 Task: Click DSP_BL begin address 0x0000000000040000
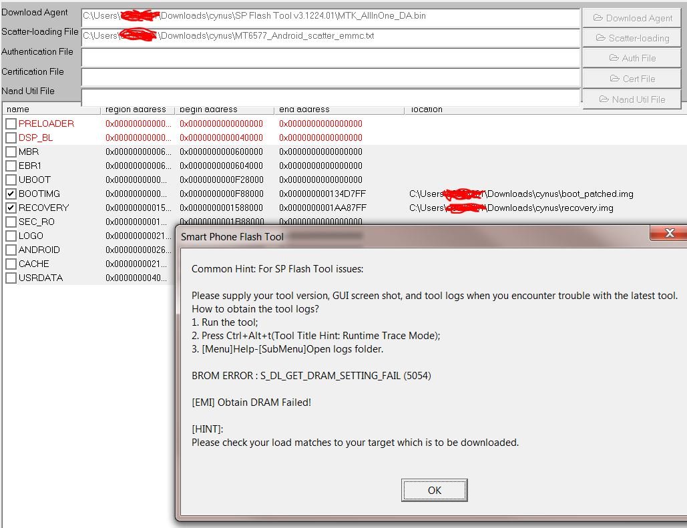(x=221, y=138)
